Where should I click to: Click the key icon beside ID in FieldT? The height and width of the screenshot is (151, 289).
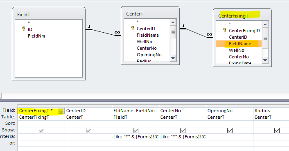(x=23, y=29)
